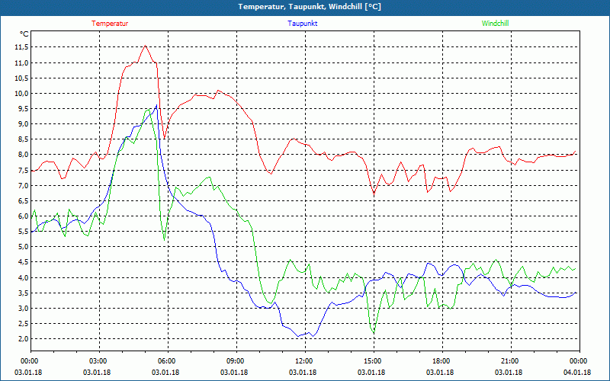Screen dimensions: 610x381
Task: Click the 3,0 y-axis value
Action: pyautogui.click(x=23, y=309)
